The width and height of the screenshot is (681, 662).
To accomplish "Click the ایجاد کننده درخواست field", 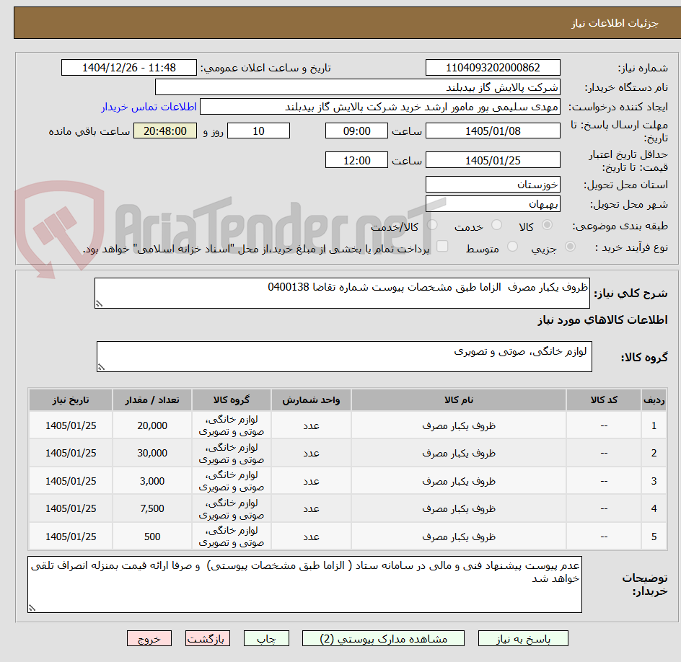I will pos(380,107).
